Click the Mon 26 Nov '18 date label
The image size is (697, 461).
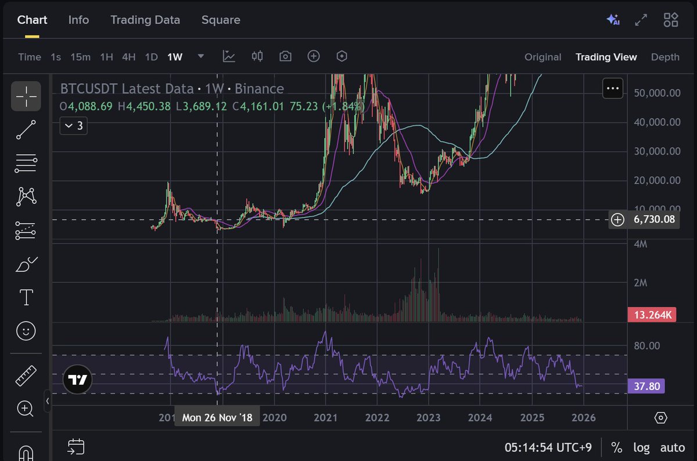(x=217, y=417)
